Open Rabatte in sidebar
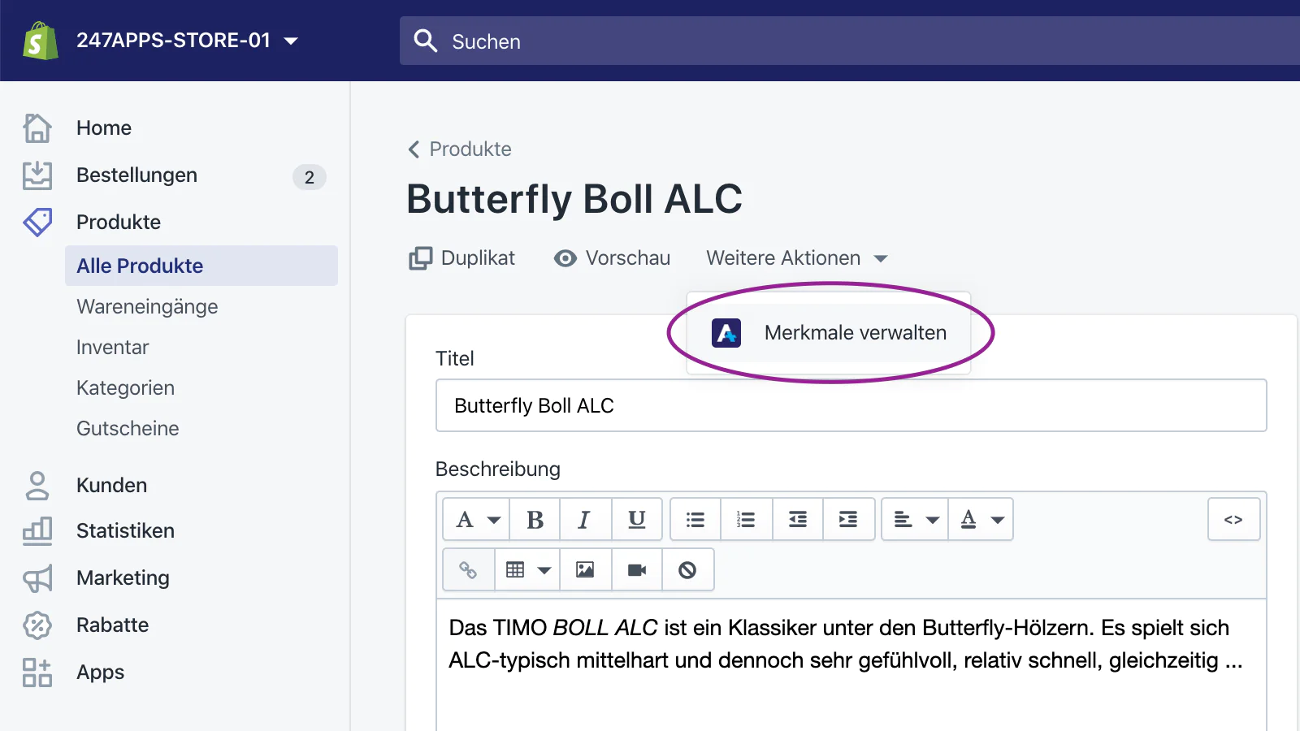 click(113, 625)
